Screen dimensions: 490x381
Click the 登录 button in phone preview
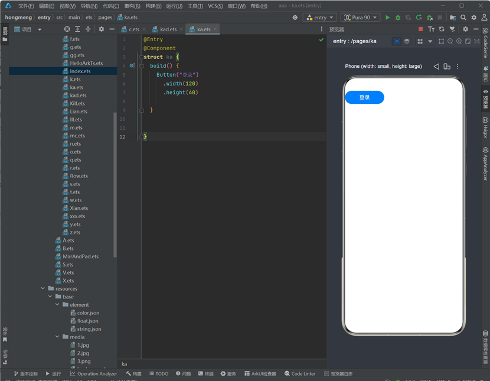[364, 97]
